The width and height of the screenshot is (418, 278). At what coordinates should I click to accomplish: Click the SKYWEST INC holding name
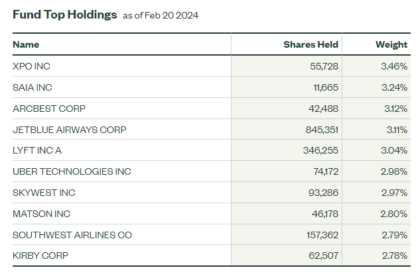click(44, 193)
